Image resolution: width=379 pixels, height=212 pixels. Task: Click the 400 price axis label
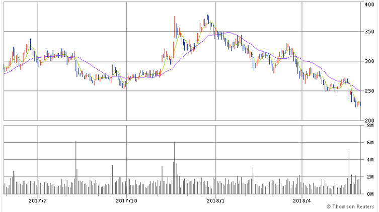tap(369, 5)
